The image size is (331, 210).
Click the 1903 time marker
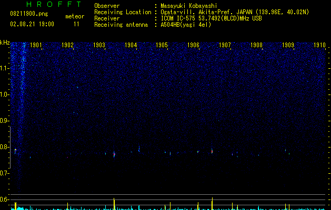point(99,45)
